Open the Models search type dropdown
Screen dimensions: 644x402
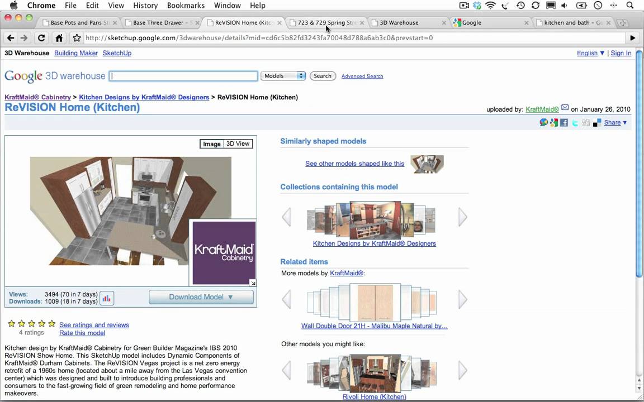283,76
